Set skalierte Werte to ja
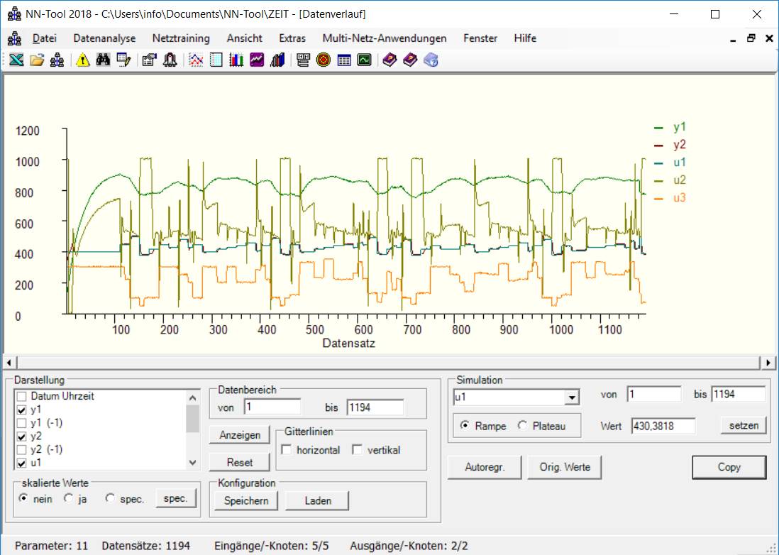 (69, 498)
